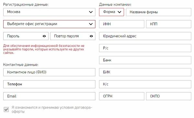Click the Юридический адрес field
Image resolution: width=194 pixels, height=118 pixels.
point(145,36)
